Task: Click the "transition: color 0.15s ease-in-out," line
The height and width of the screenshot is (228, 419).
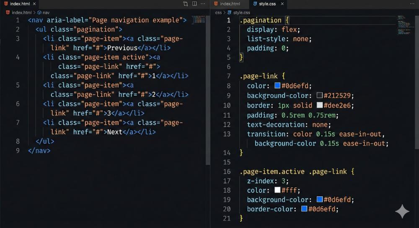Action: (316, 134)
